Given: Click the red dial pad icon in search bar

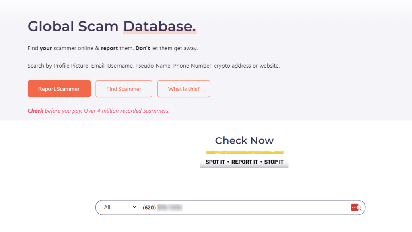Looking at the screenshot, I should pos(355,207).
